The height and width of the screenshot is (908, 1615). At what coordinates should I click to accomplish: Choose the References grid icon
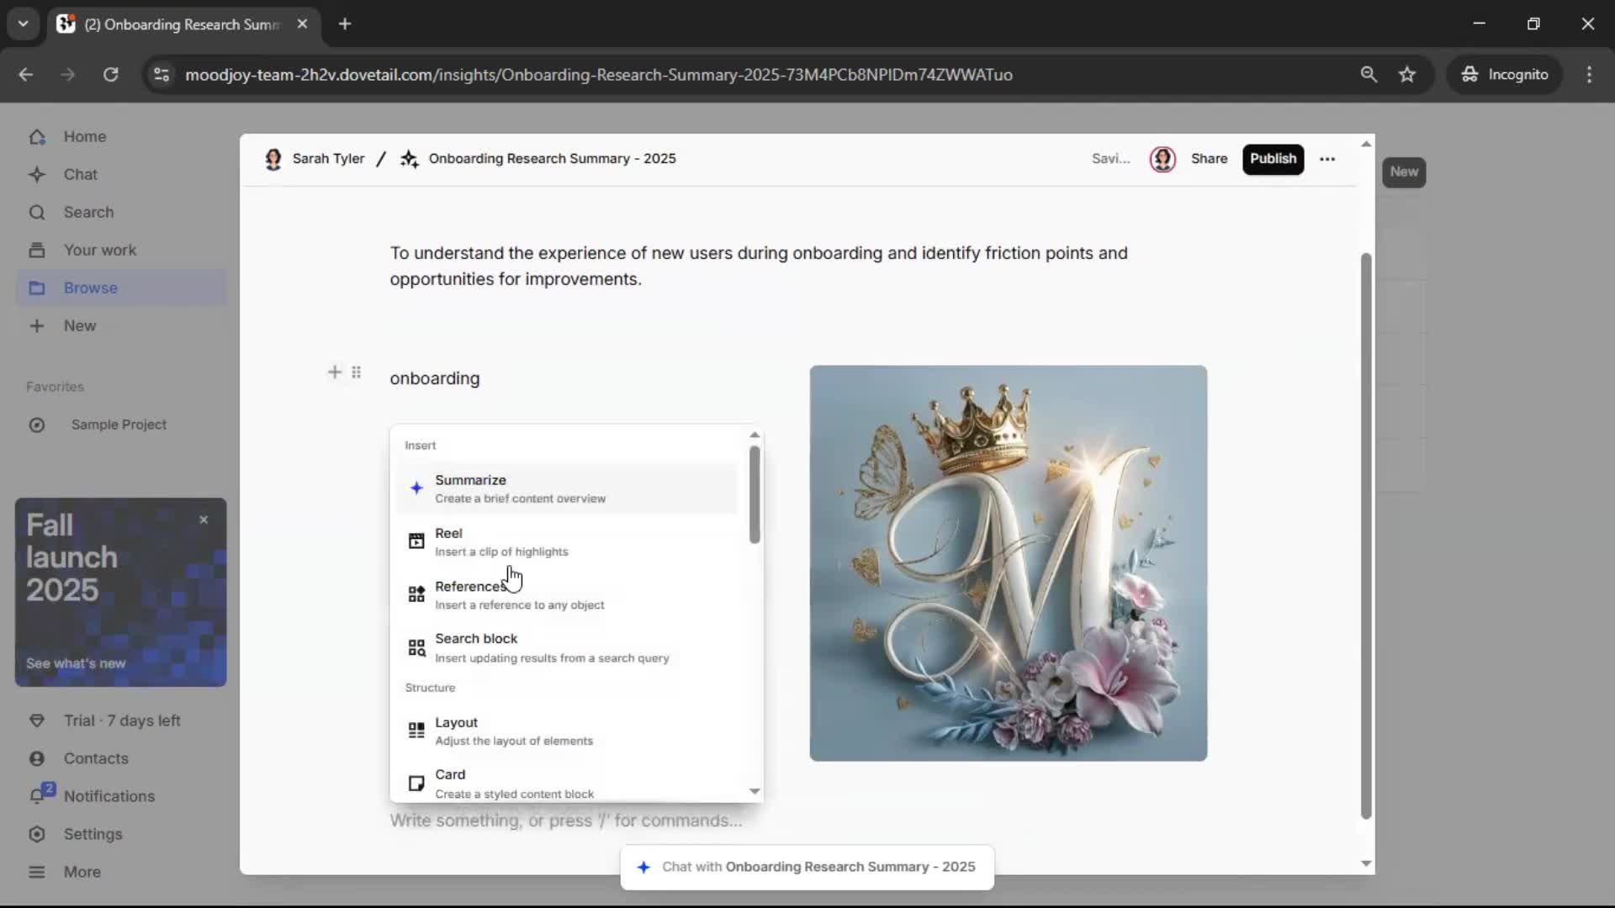click(416, 594)
